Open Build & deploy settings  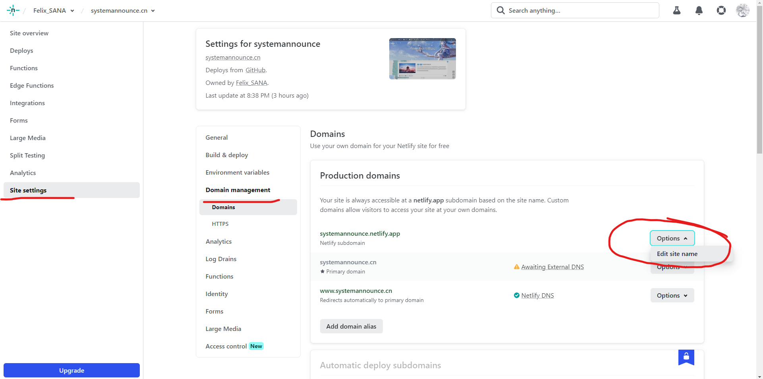point(227,155)
